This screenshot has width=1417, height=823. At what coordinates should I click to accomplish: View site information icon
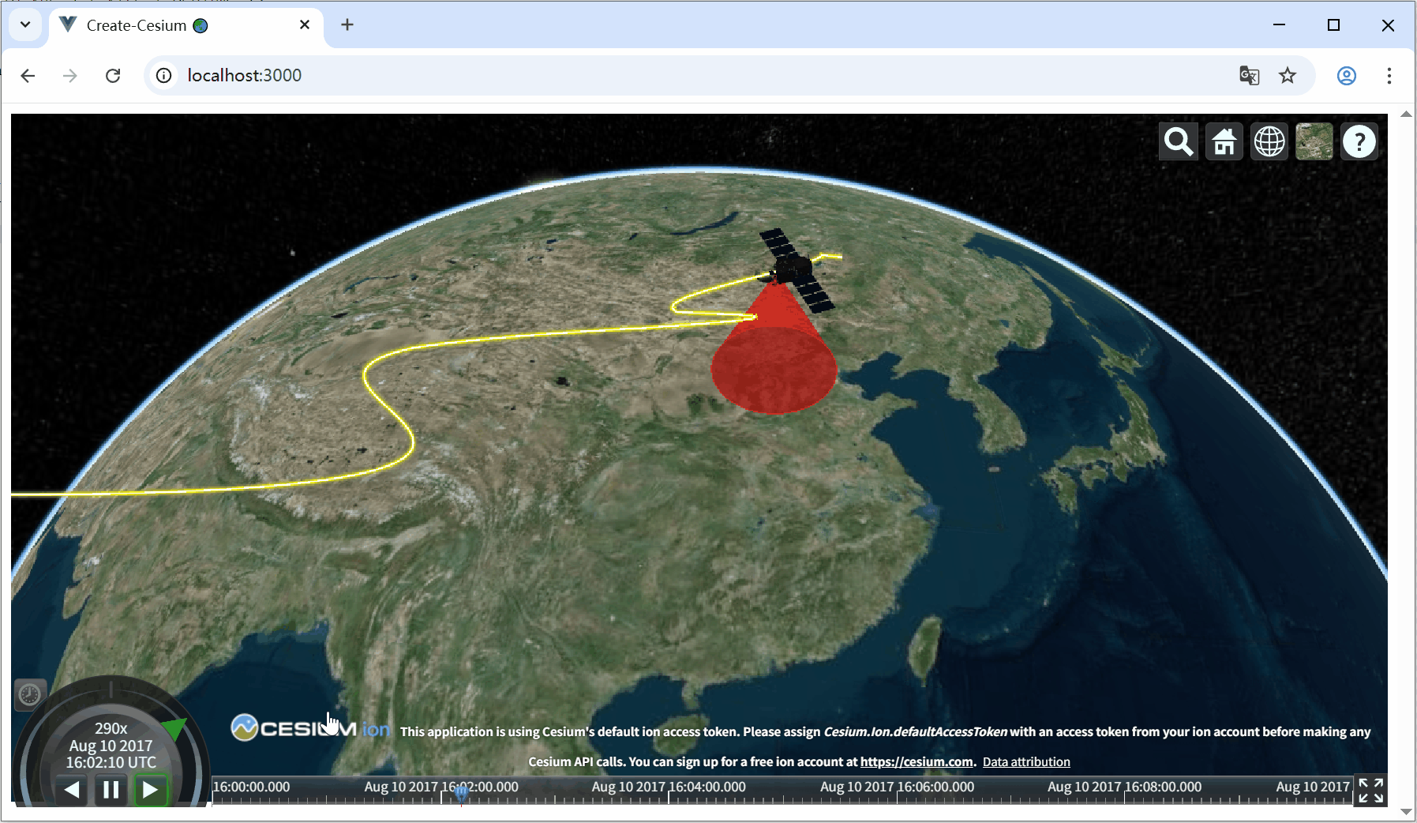163,76
